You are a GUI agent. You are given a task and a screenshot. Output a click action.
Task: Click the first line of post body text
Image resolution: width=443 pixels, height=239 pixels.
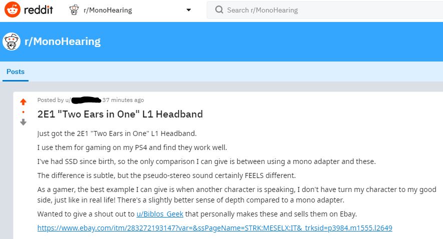tap(117, 133)
